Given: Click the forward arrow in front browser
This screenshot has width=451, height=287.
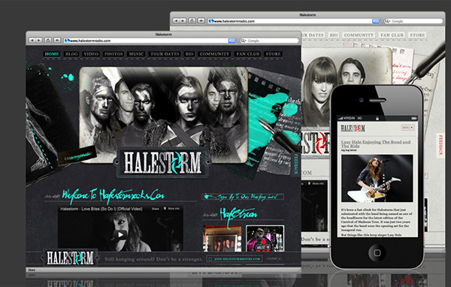Looking at the screenshot, I should point(38,41).
